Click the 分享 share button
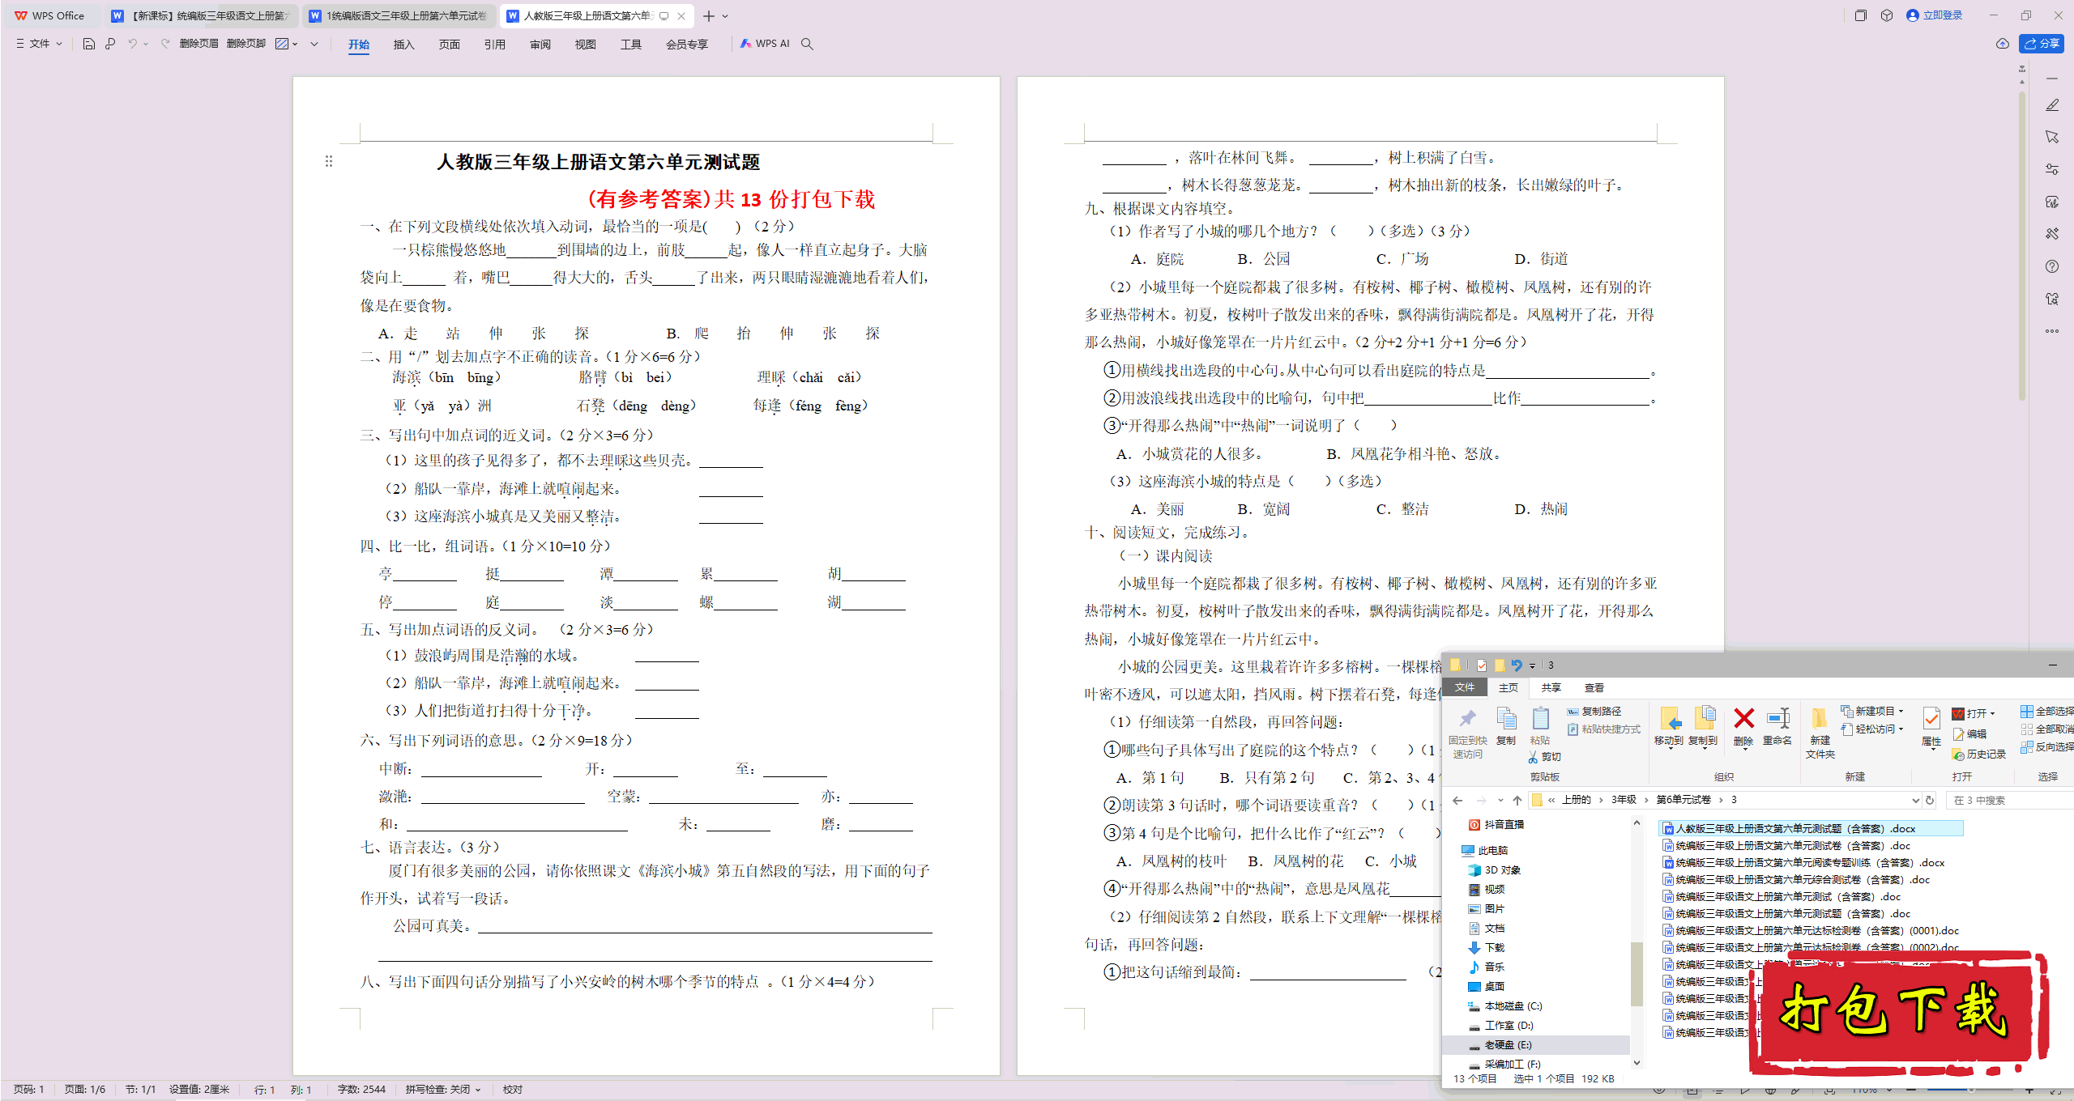The height and width of the screenshot is (1101, 2074). 2042,44
